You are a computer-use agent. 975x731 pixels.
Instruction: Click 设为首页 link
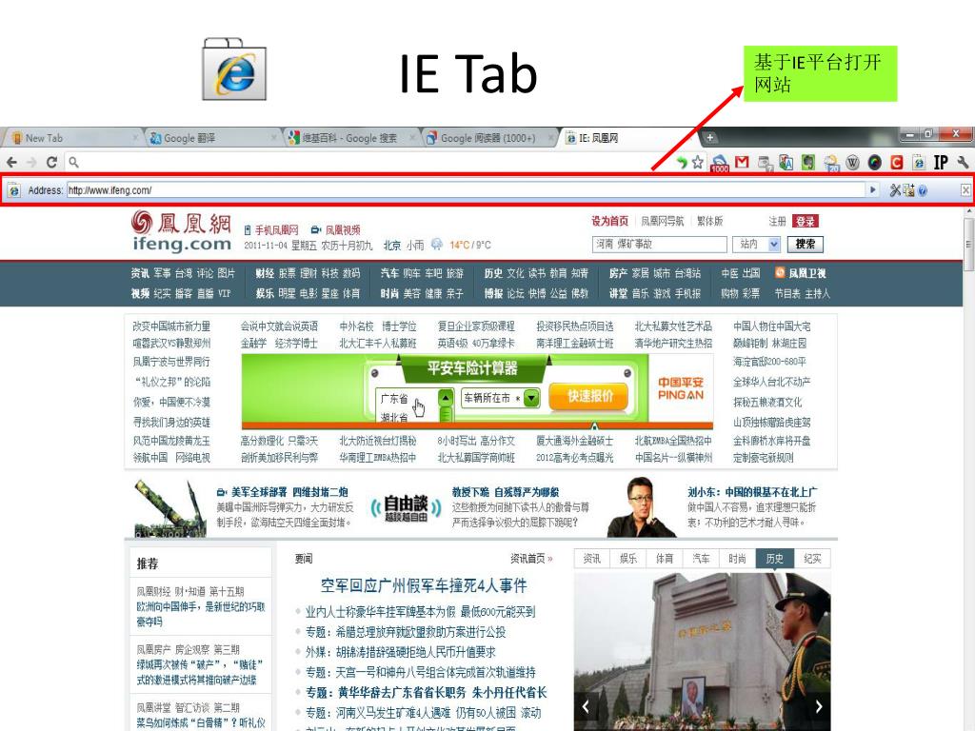(x=609, y=221)
